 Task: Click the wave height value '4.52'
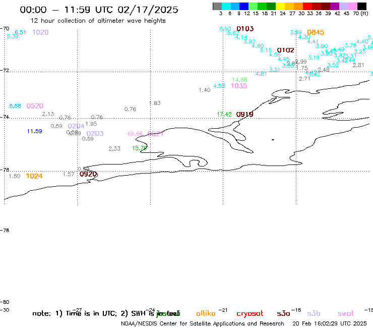point(219,86)
